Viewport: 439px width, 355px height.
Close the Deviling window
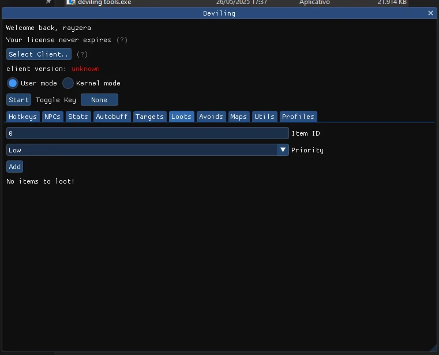(x=430, y=13)
